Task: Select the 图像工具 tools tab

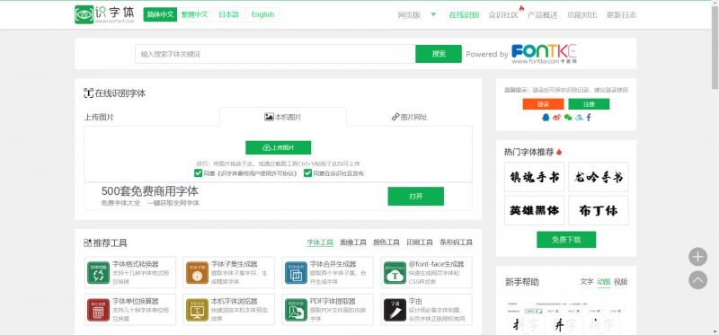Action: (x=353, y=242)
